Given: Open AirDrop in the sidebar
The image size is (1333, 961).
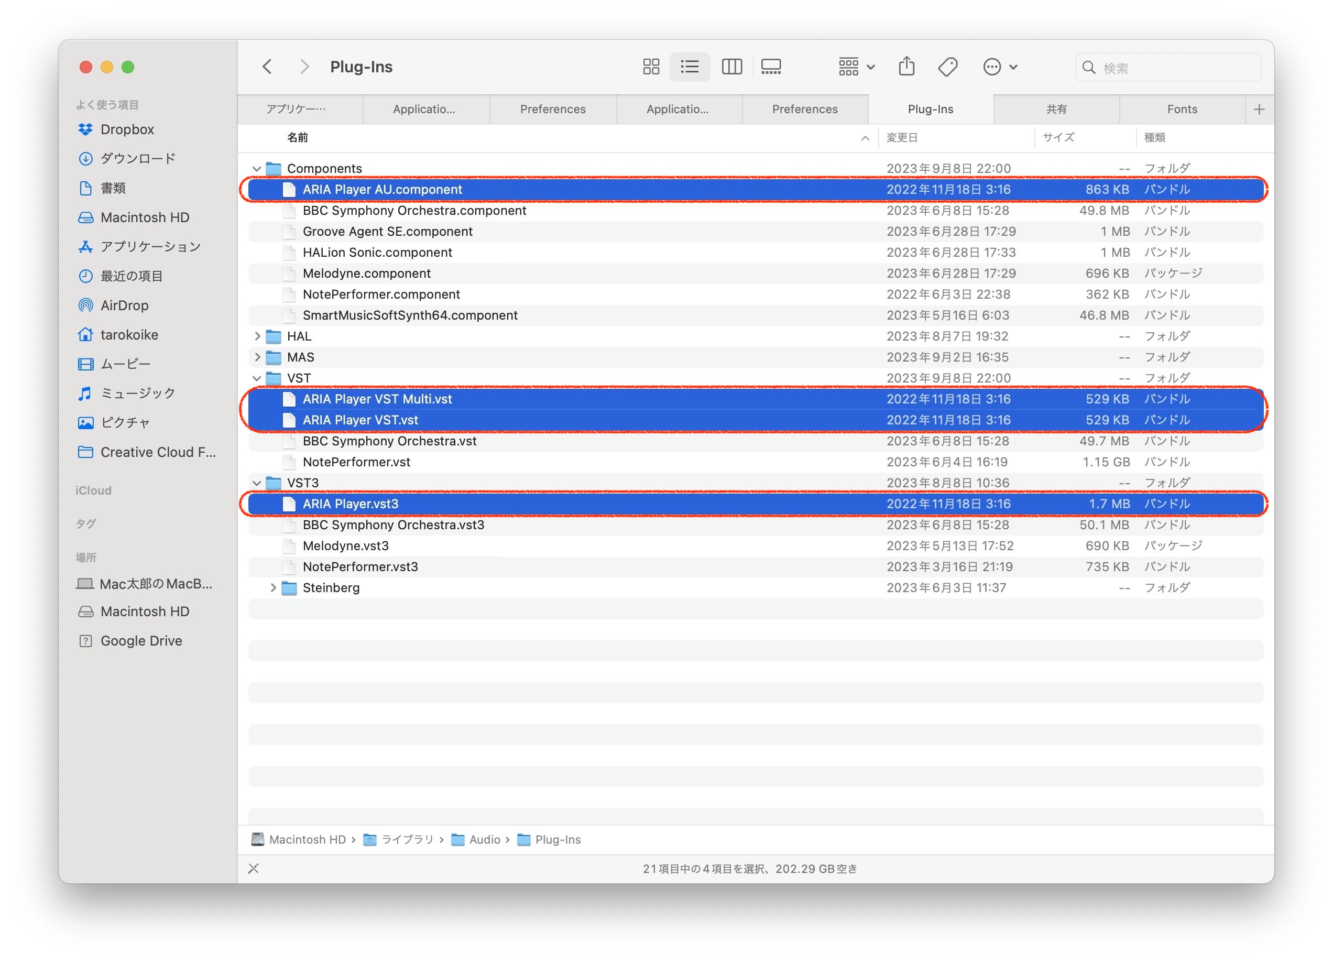Looking at the screenshot, I should point(113,305).
